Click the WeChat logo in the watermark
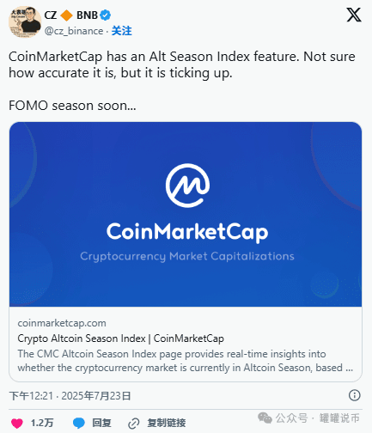The image size is (372, 433). point(265,418)
